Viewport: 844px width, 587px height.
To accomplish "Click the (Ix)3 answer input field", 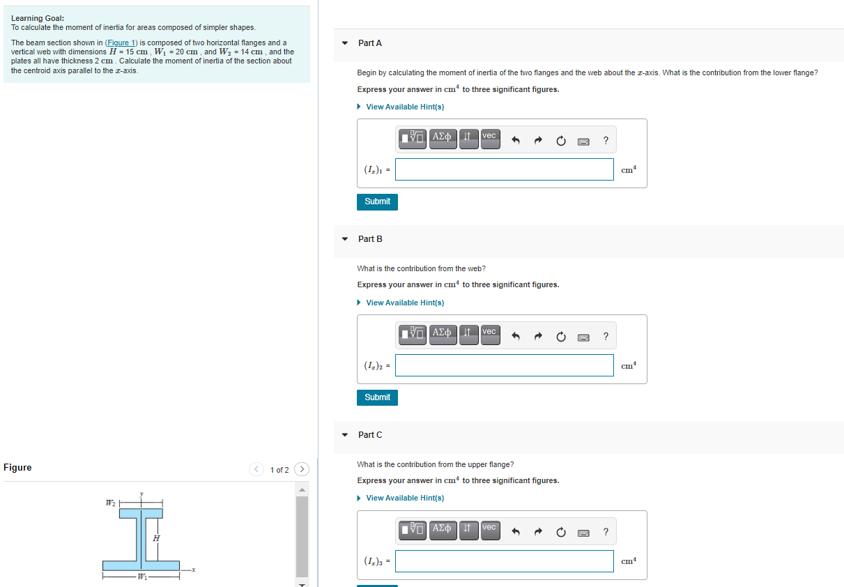I will pos(505,561).
